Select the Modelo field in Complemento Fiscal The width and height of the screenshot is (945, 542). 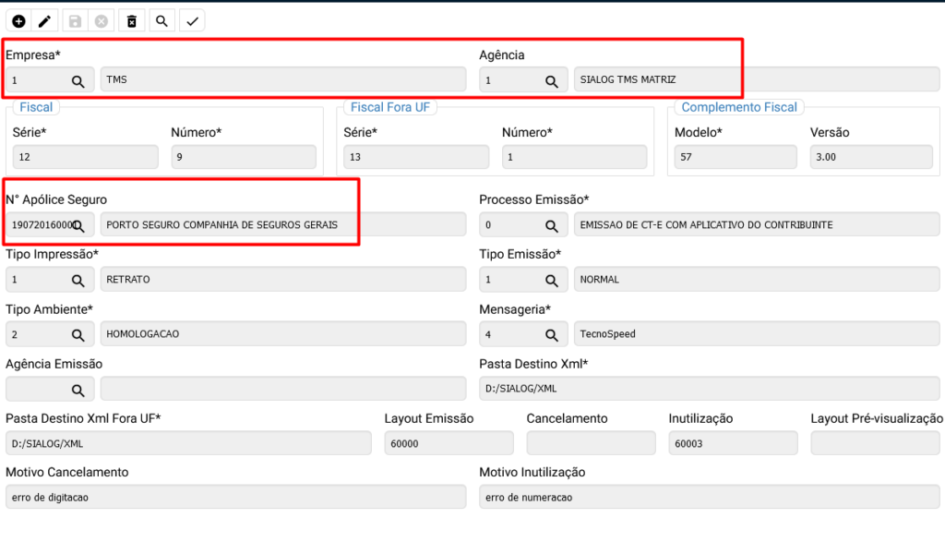[x=734, y=158]
